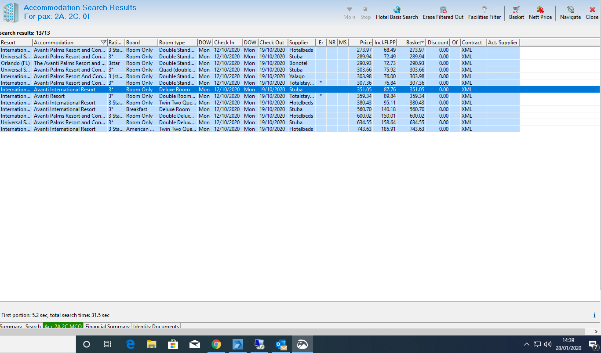
Task: Launch Google Chrome from taskbar
Action: coord(216,344)
